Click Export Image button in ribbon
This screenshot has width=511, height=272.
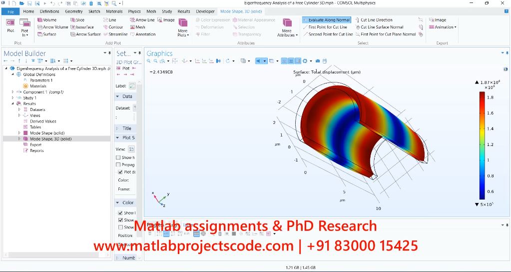click(438, 20)
